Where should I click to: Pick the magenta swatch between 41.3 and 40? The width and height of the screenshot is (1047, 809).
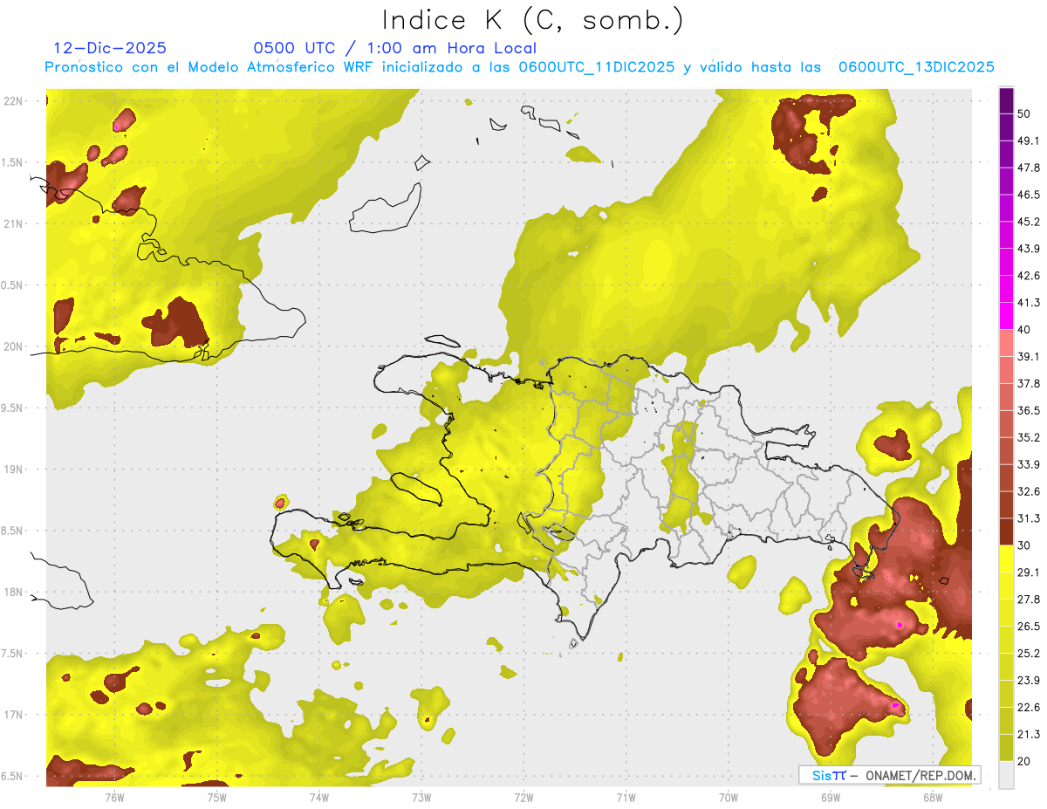pyautogui.click(x=1007, y=316)
